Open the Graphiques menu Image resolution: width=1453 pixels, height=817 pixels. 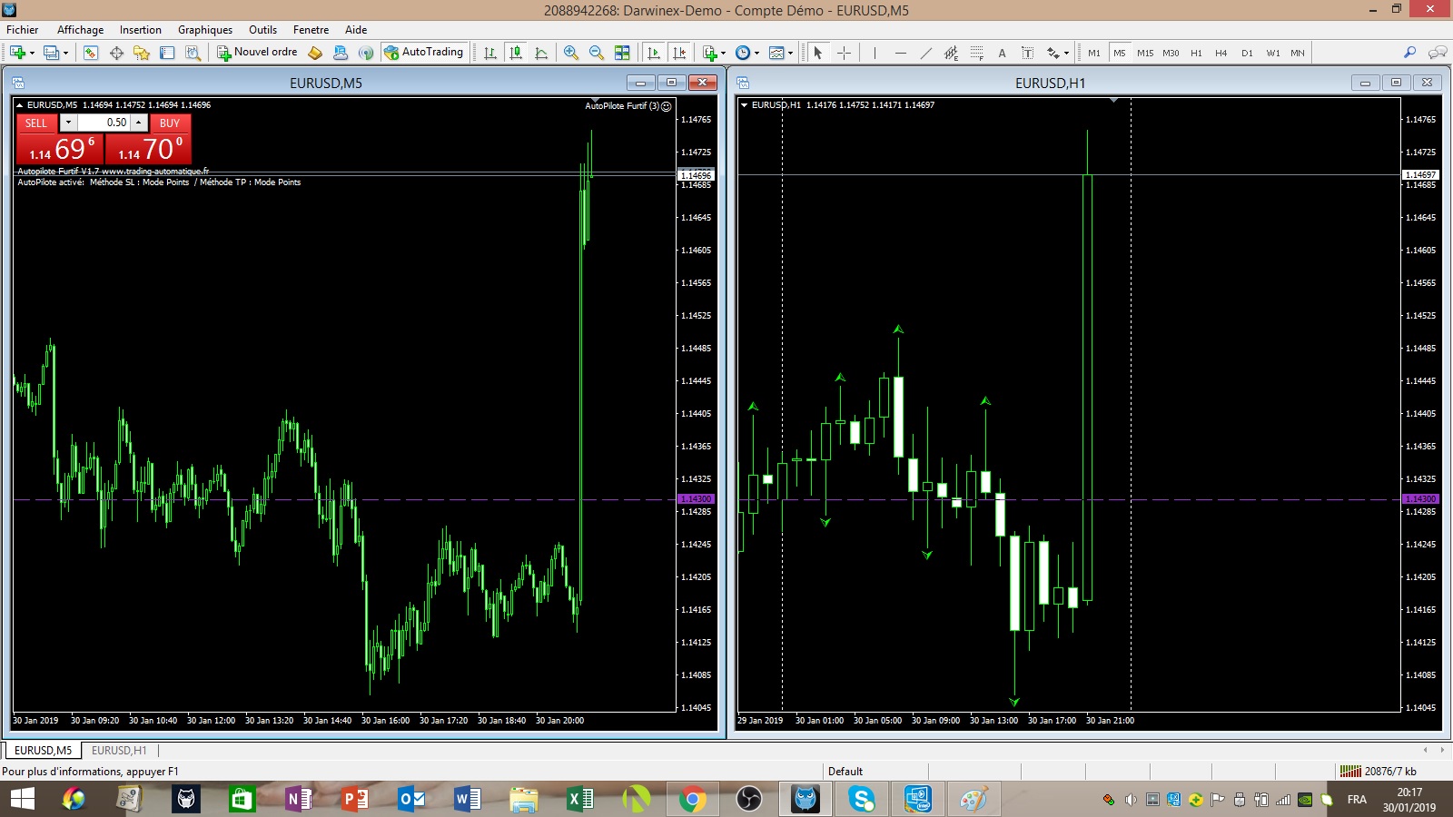point(205,30)
